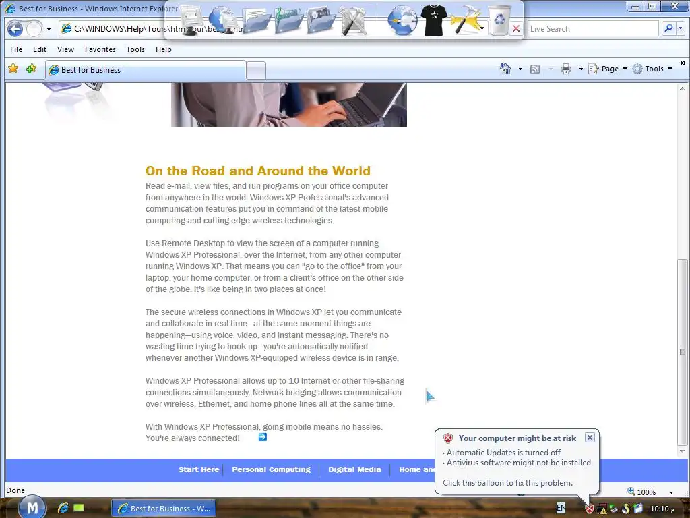The width and height of the screenshot is (690, 518).
Task: Click the window-with-plus tray icon
Action: (638, 509)
